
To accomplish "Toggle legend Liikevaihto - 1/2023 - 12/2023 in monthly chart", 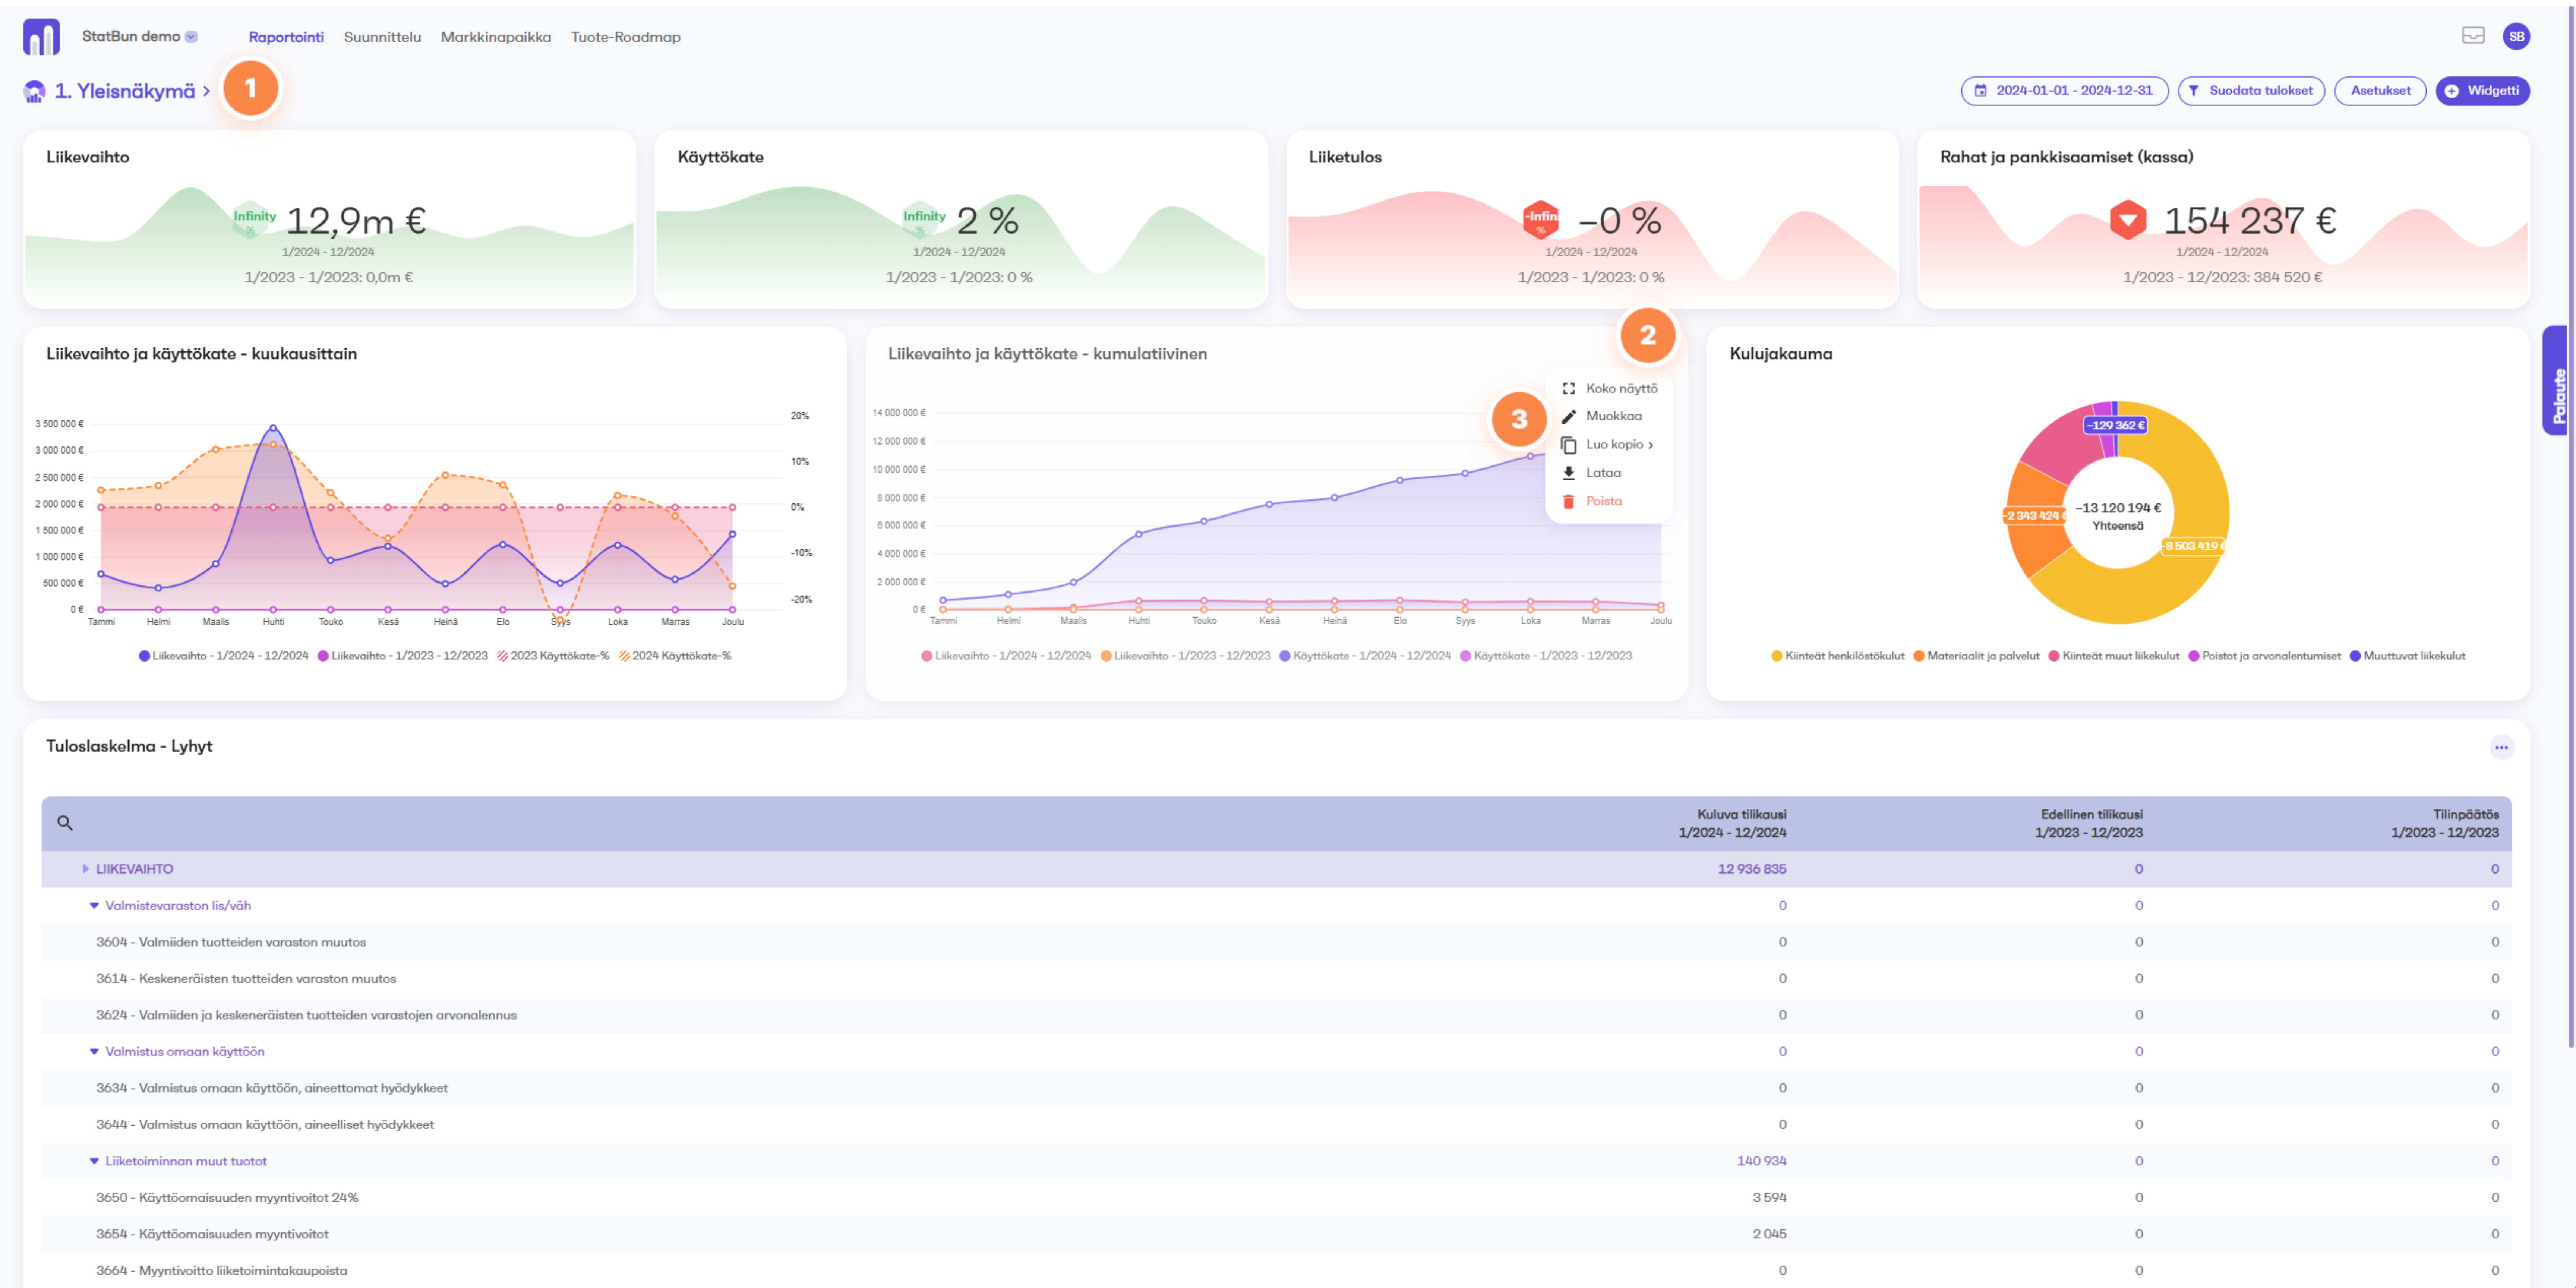I will [x=403, y=656].
